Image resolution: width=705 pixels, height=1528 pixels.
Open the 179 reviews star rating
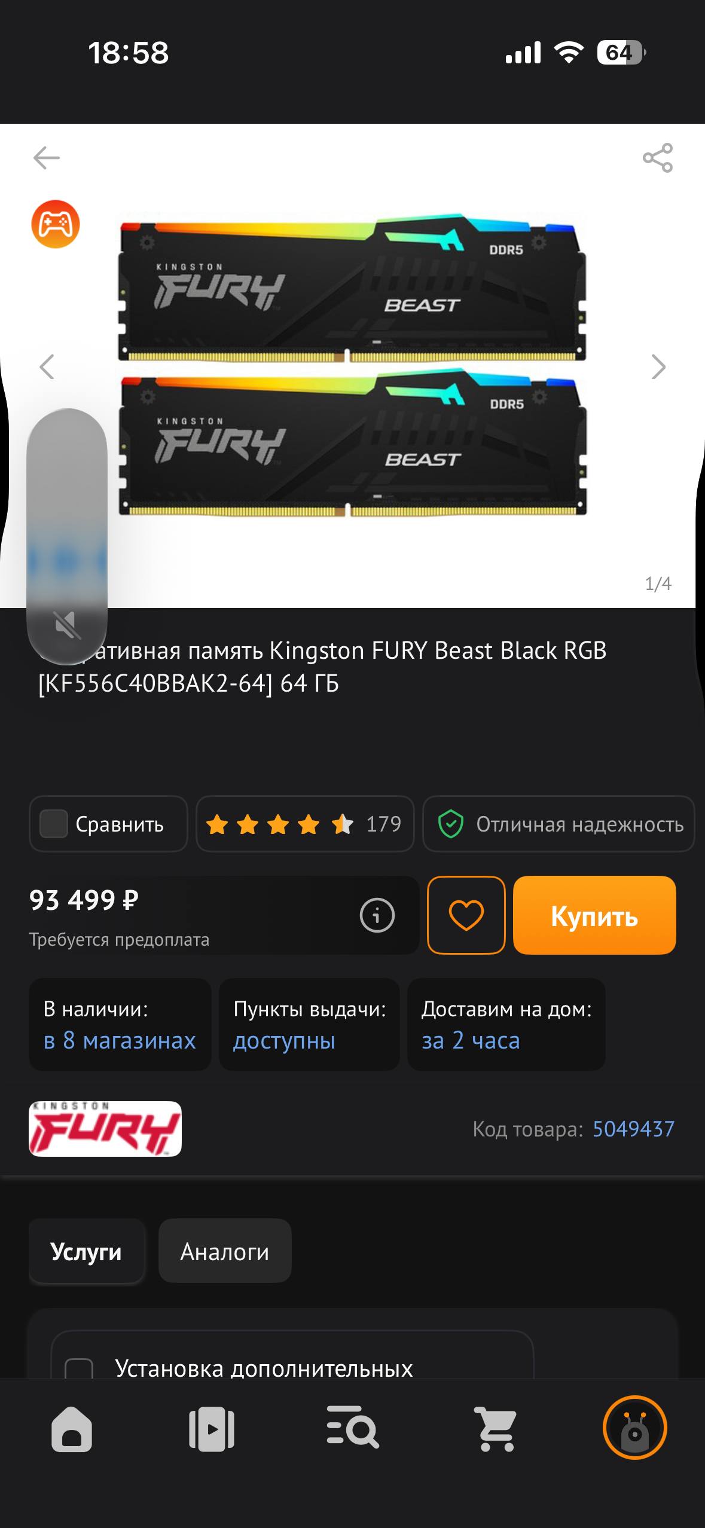[305, 824]
